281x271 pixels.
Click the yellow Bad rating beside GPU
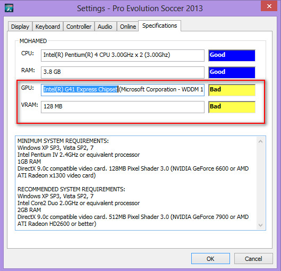(232, 90)
